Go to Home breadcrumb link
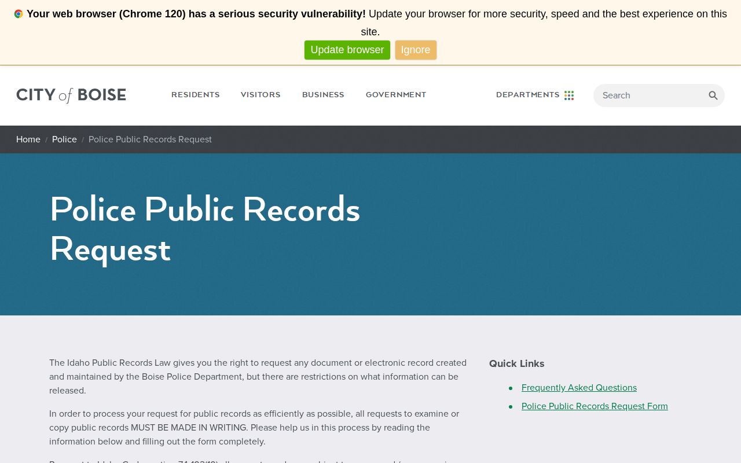This screenshot has height=463, width=741. (28, 139)
